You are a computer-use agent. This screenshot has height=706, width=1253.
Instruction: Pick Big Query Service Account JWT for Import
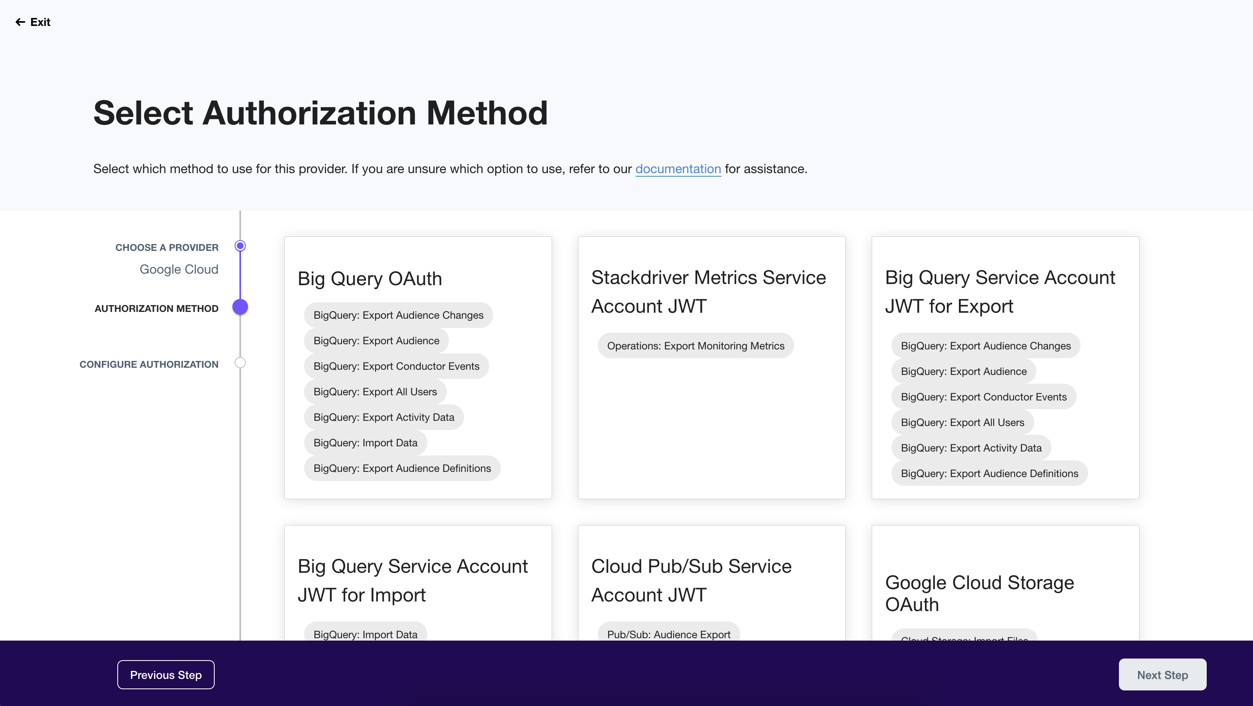[x=413, y=580]
